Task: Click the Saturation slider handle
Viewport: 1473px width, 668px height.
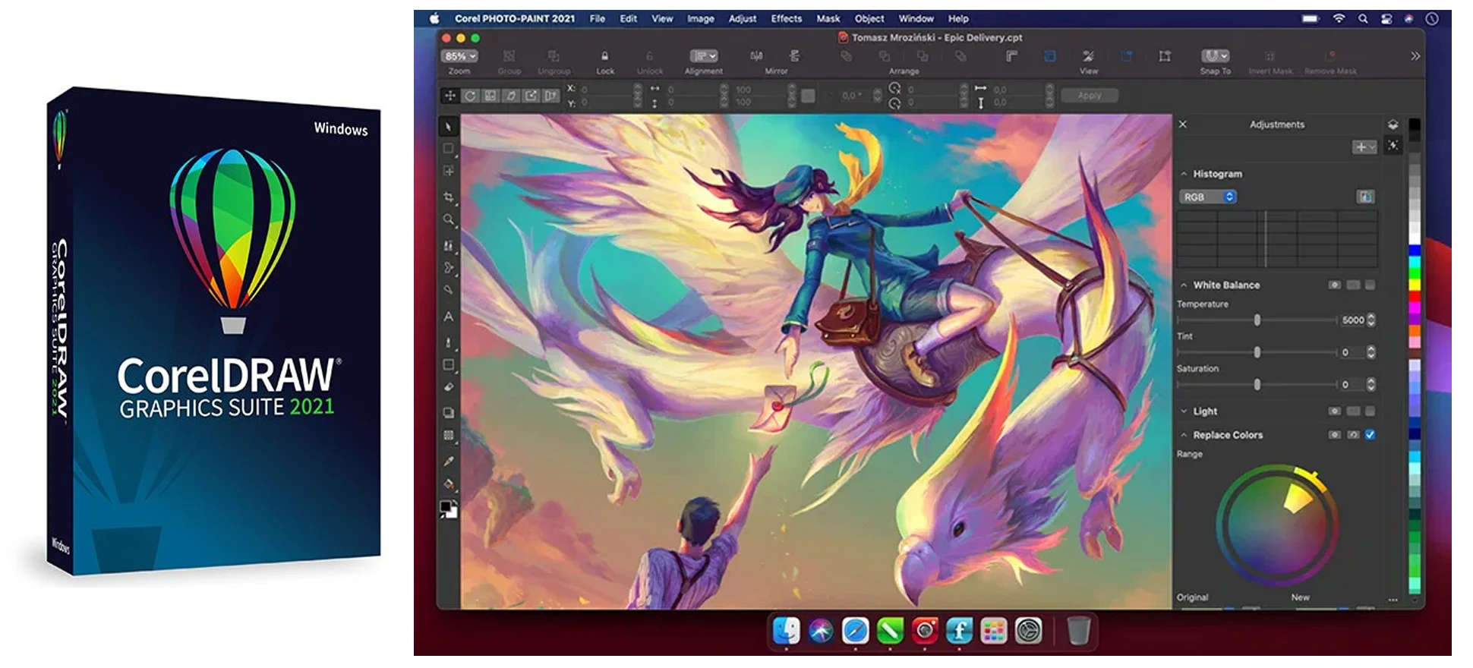Action: 1257,385
